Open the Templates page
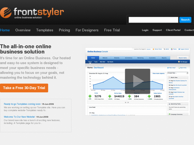Viewport: 194px width, 145px height. tap(45, 30)
